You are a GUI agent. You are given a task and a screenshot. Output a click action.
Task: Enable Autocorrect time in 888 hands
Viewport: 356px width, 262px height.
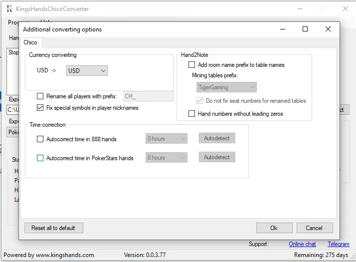tap(40, 139)
